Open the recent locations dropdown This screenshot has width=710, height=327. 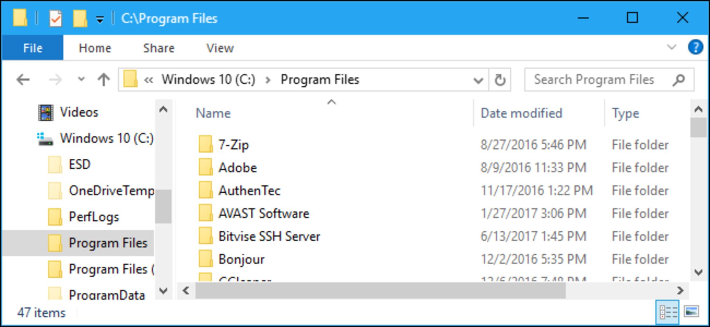(x=81, y=79)
